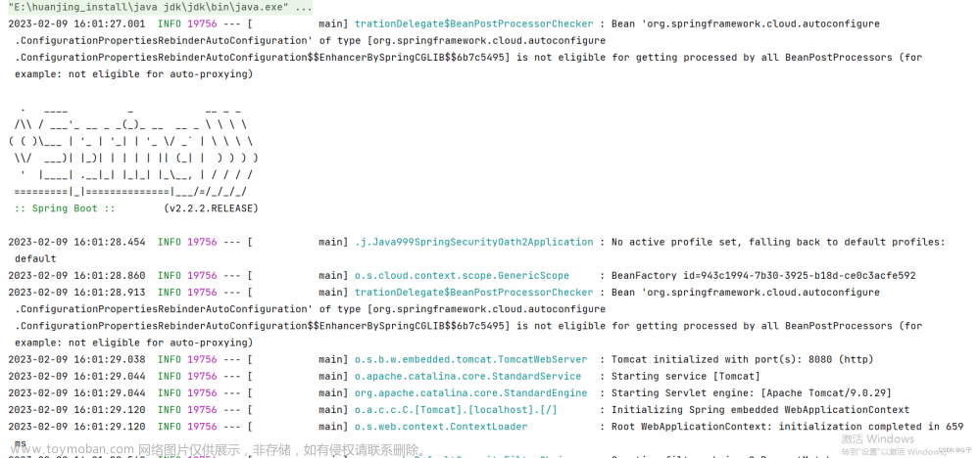Click the Java999SpringSecurityOath2Application logger name

tap(473, 242)
